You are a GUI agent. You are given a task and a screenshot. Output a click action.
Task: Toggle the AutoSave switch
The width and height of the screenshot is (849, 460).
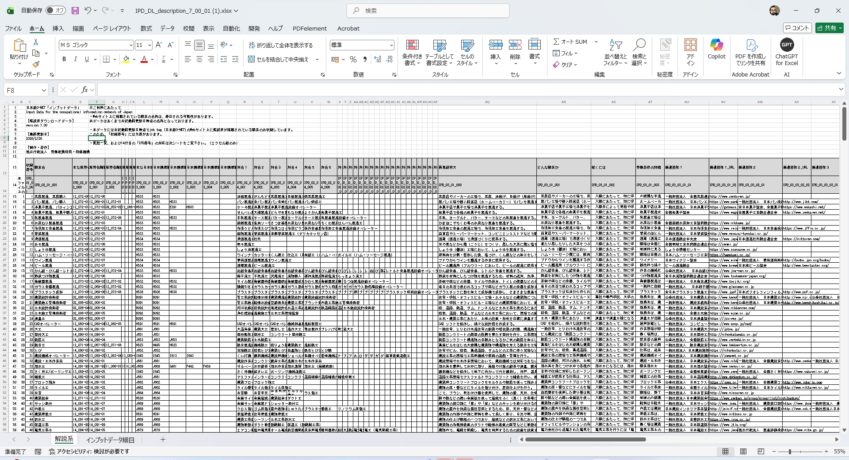55,11
